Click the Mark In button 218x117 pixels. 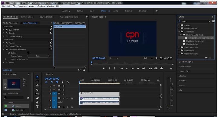(x=110, y=68)
